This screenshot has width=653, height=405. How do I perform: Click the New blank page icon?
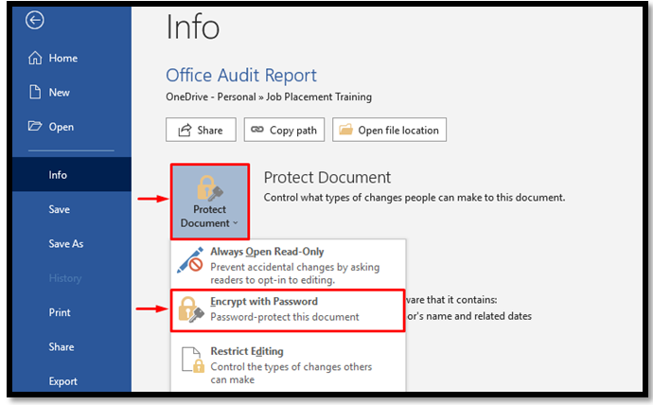click(35, 92)
